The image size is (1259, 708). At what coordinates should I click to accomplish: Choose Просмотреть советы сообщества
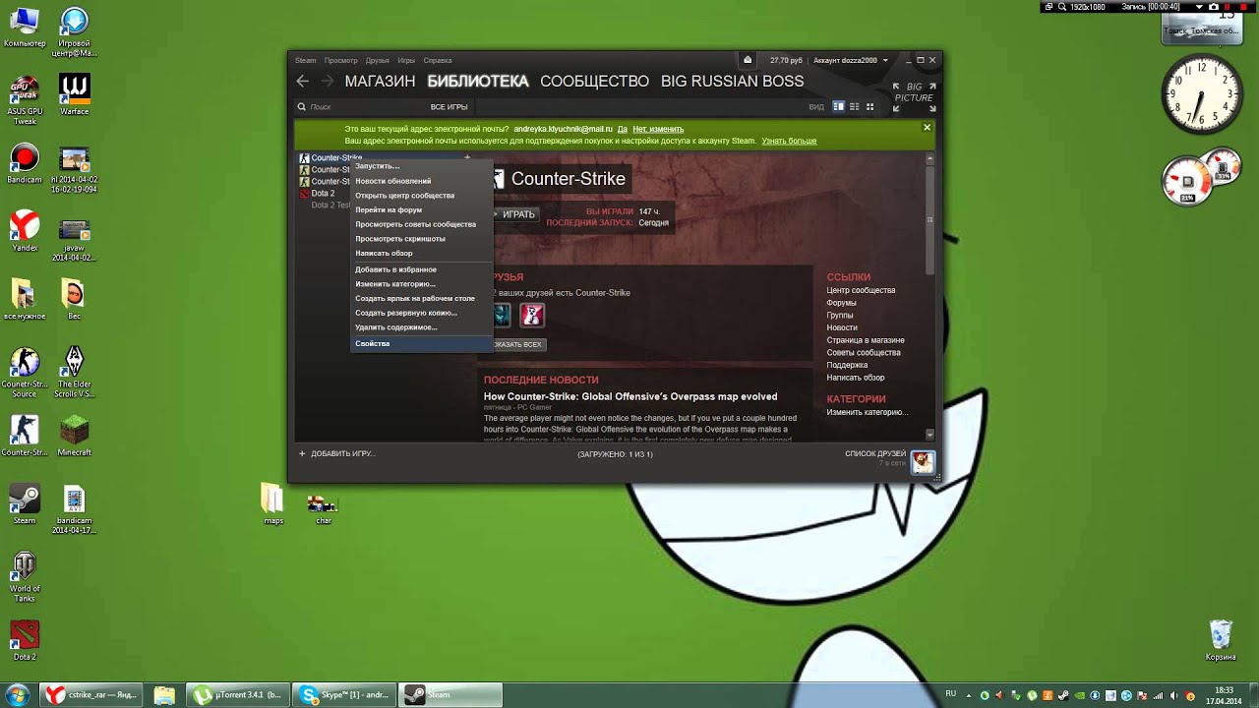coord(421,224)
